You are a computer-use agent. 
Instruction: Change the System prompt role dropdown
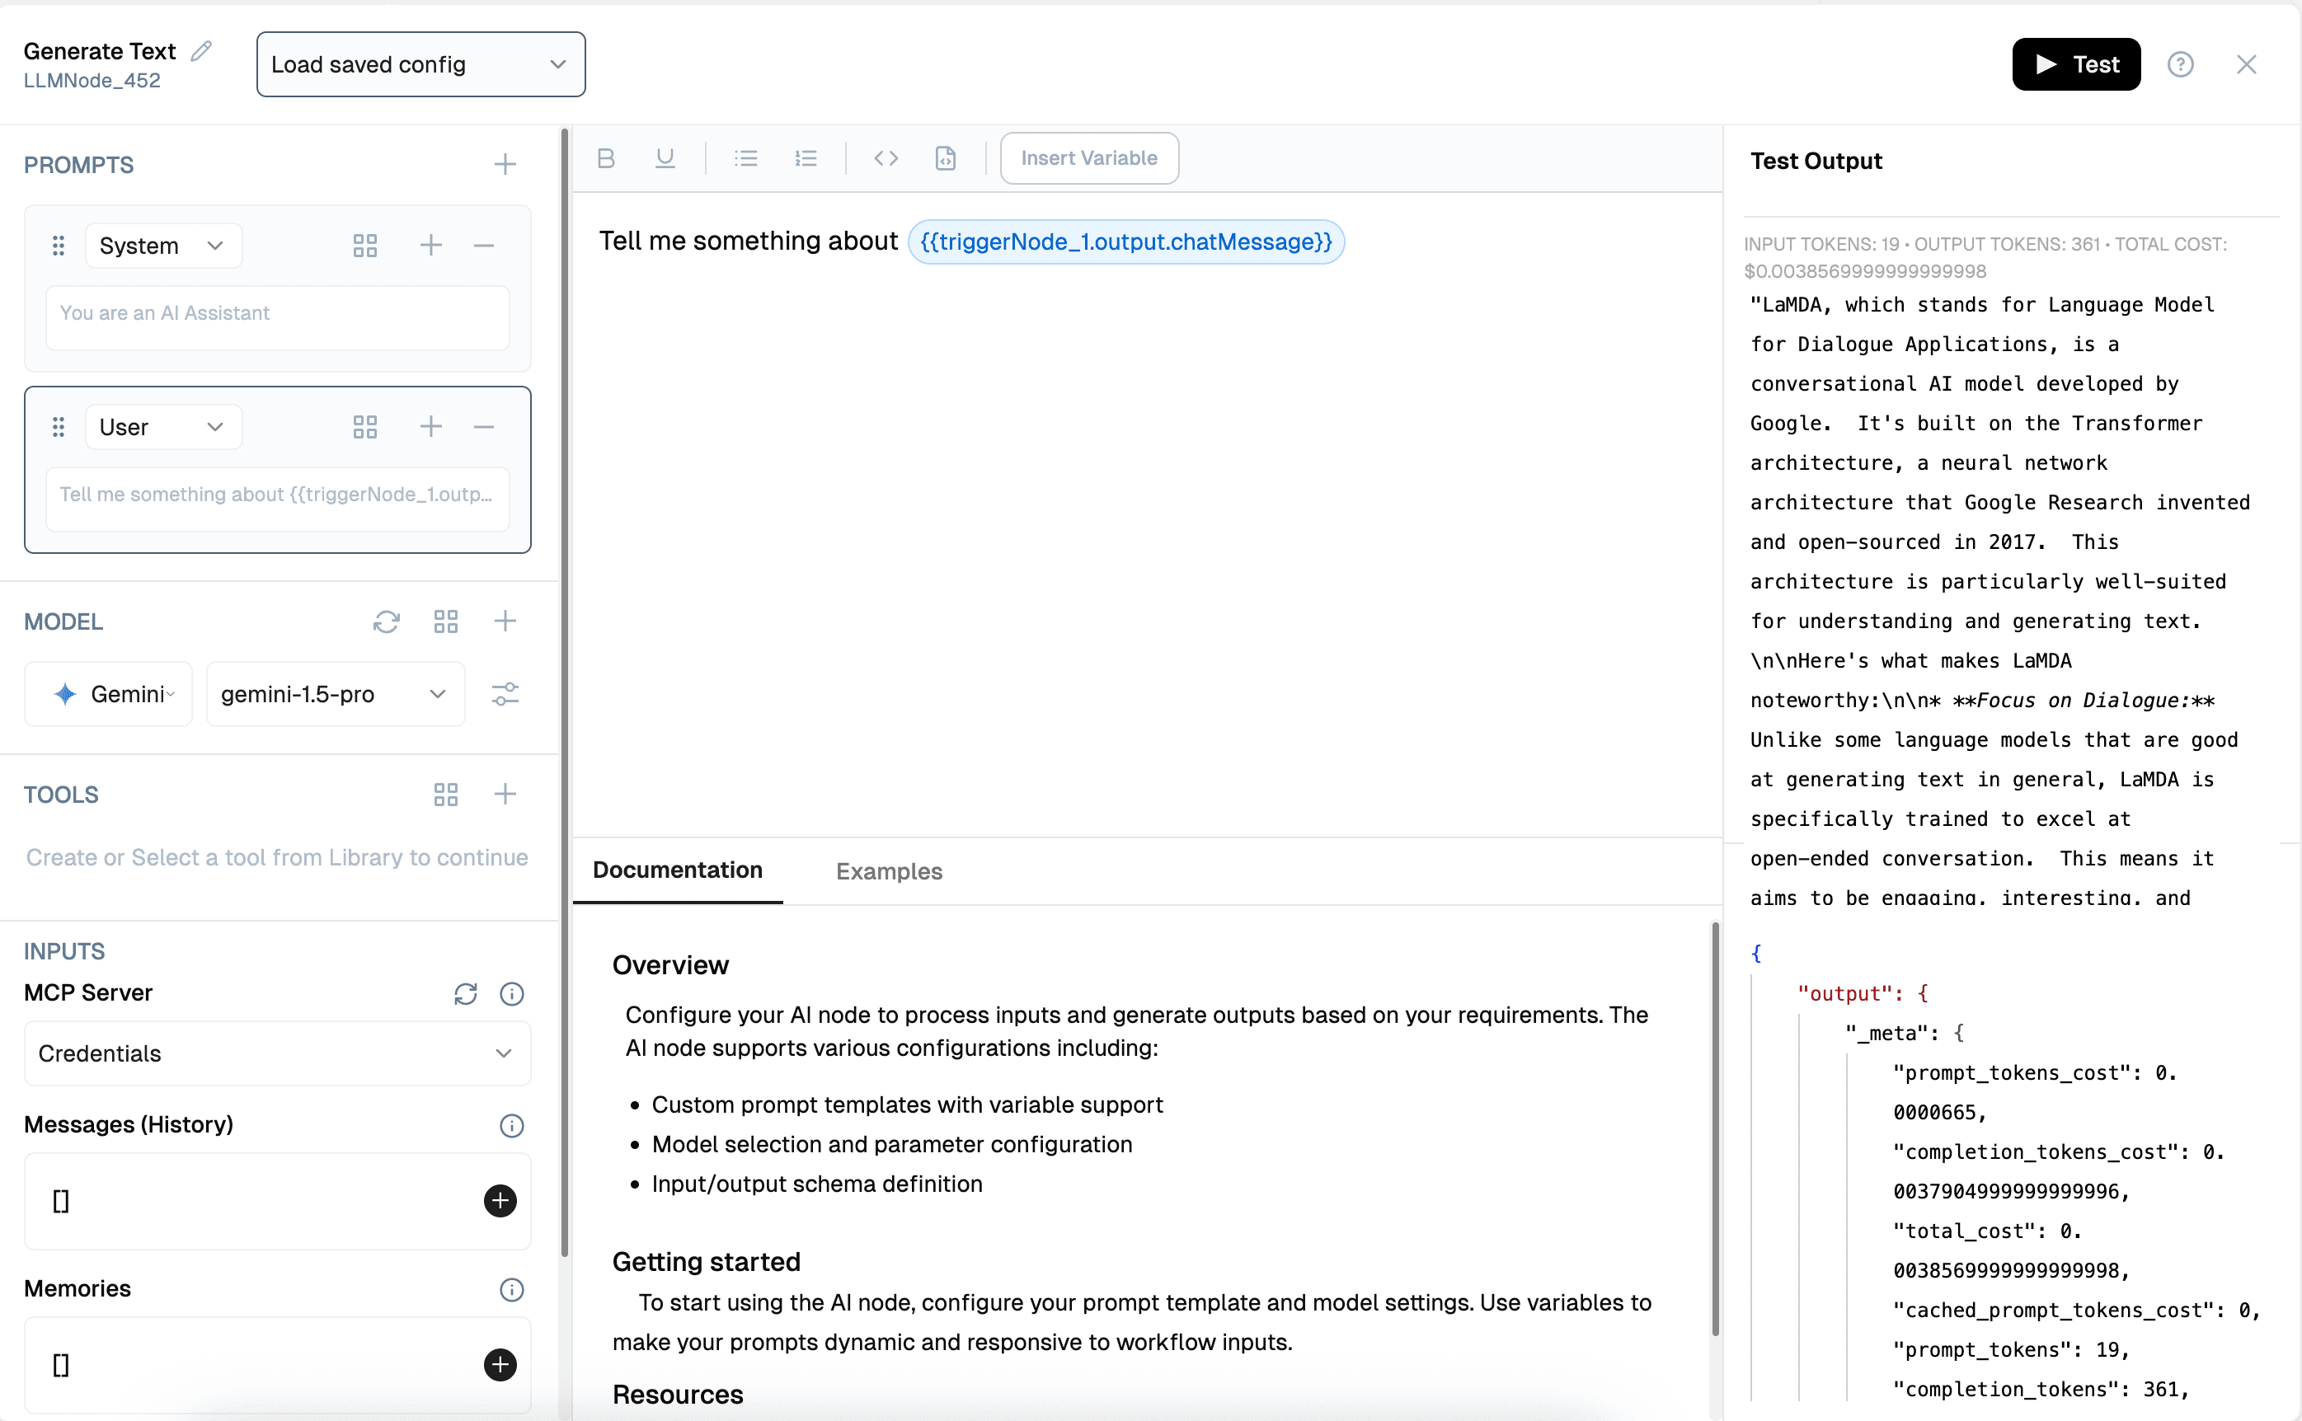click(162, 246)
